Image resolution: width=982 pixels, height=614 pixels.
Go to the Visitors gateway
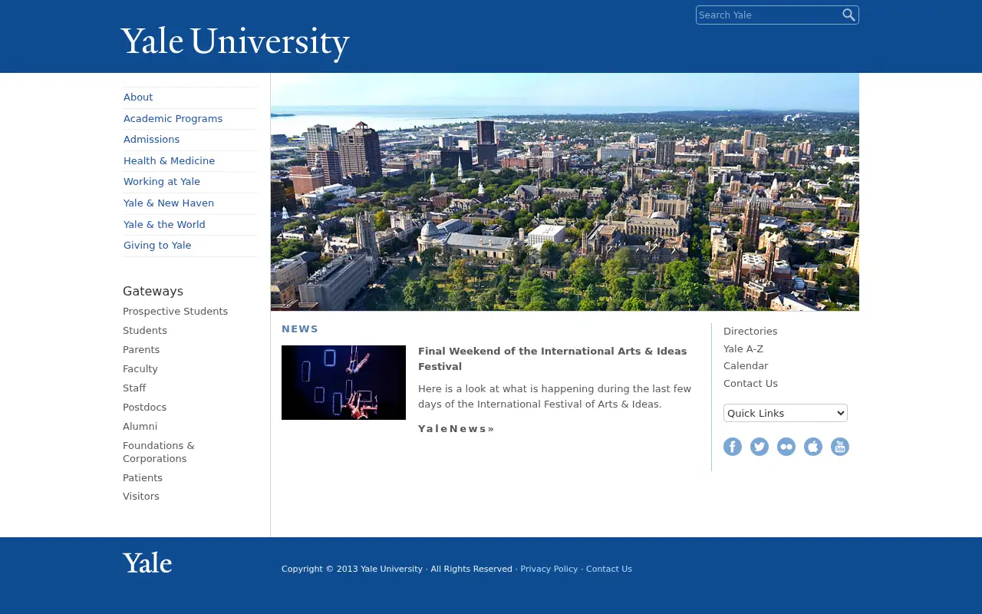141,497
